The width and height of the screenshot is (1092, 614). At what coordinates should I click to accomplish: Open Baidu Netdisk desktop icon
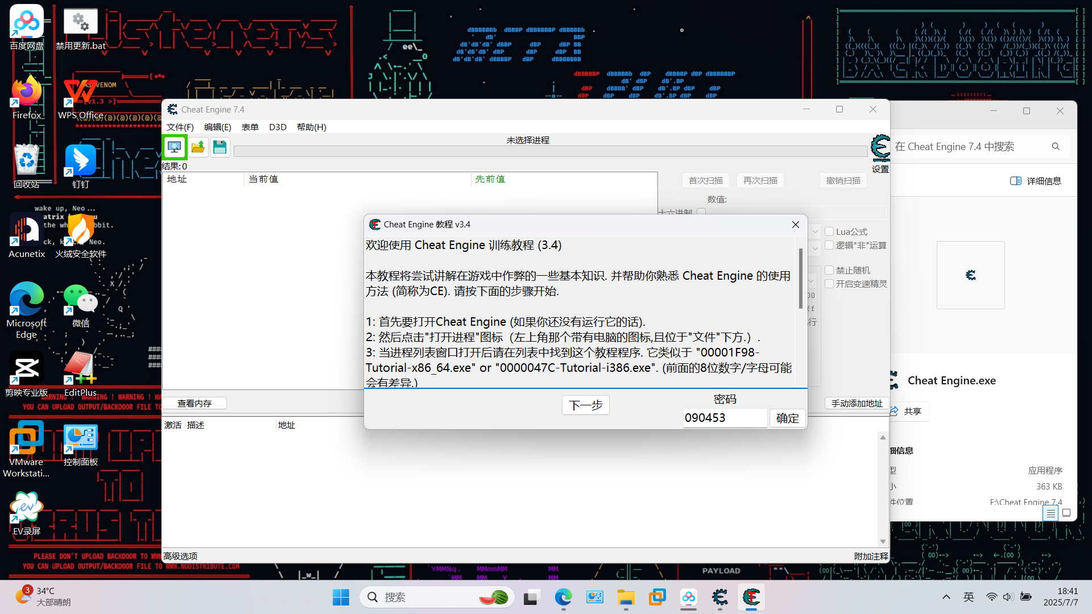click(x=27, y=27)
